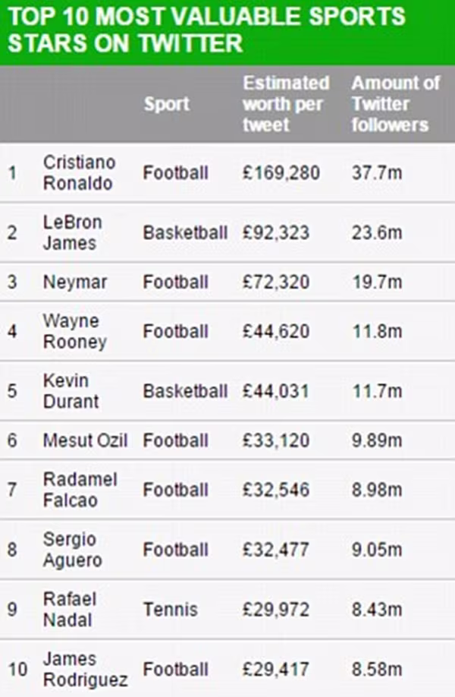
Task: Select the £29,417 worth cell
Action: coord(276,670)
